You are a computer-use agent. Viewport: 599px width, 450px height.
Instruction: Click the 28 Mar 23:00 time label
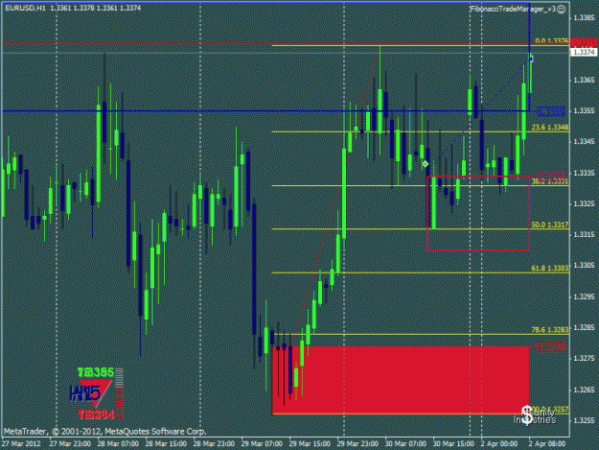[214, 444]
